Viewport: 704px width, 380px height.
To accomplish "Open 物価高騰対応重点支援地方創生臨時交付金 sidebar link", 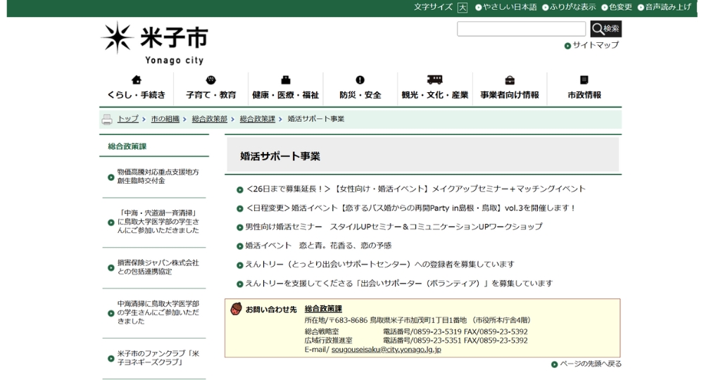I will click(158, 177).
